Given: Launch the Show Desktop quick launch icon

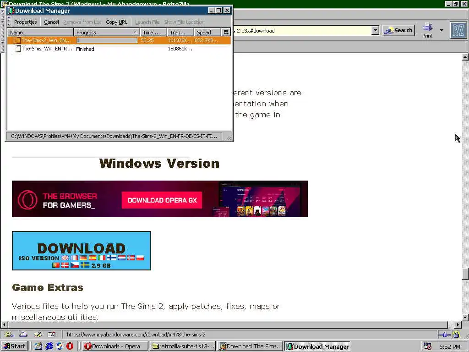Looking at the screenshot, I should coord(38,346).
